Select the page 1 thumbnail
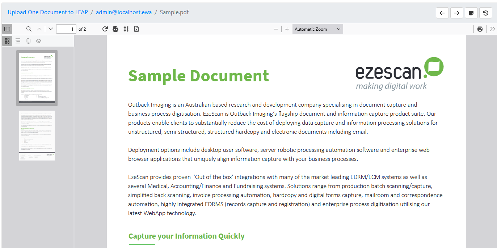Image resolution: width=497 pixels, height=248 pixels. (37, 78)
